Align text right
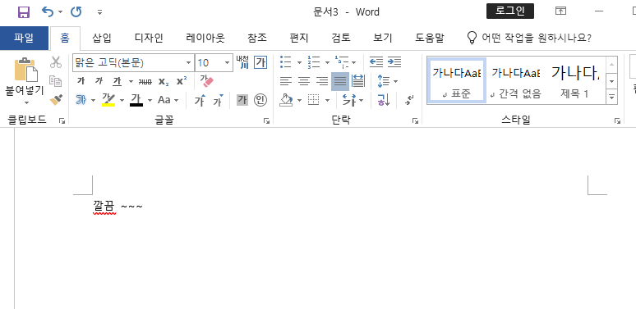 [322, 81]
